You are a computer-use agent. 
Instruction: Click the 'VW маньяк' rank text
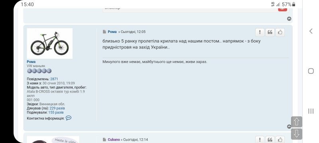pyautogui.click(x=36, y=66)
